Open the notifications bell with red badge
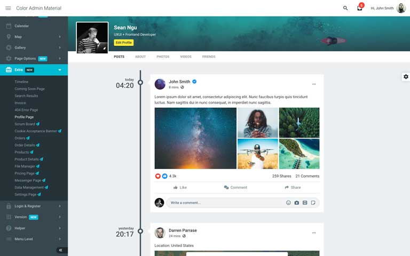 (x=360, y=8)
